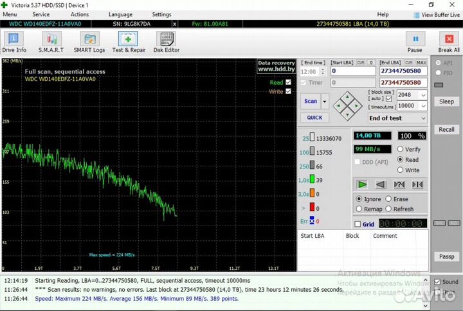Open the Drive Info panel
Viewport: 463px width, 311px height.
tap(14, 42)
